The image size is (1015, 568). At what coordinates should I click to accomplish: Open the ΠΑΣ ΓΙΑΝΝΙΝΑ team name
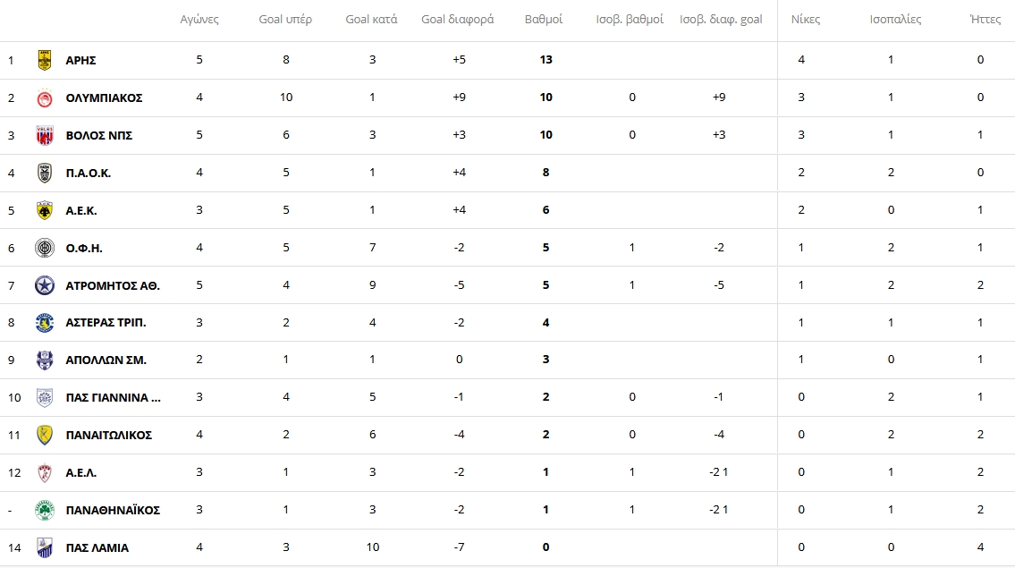point(114,398)
